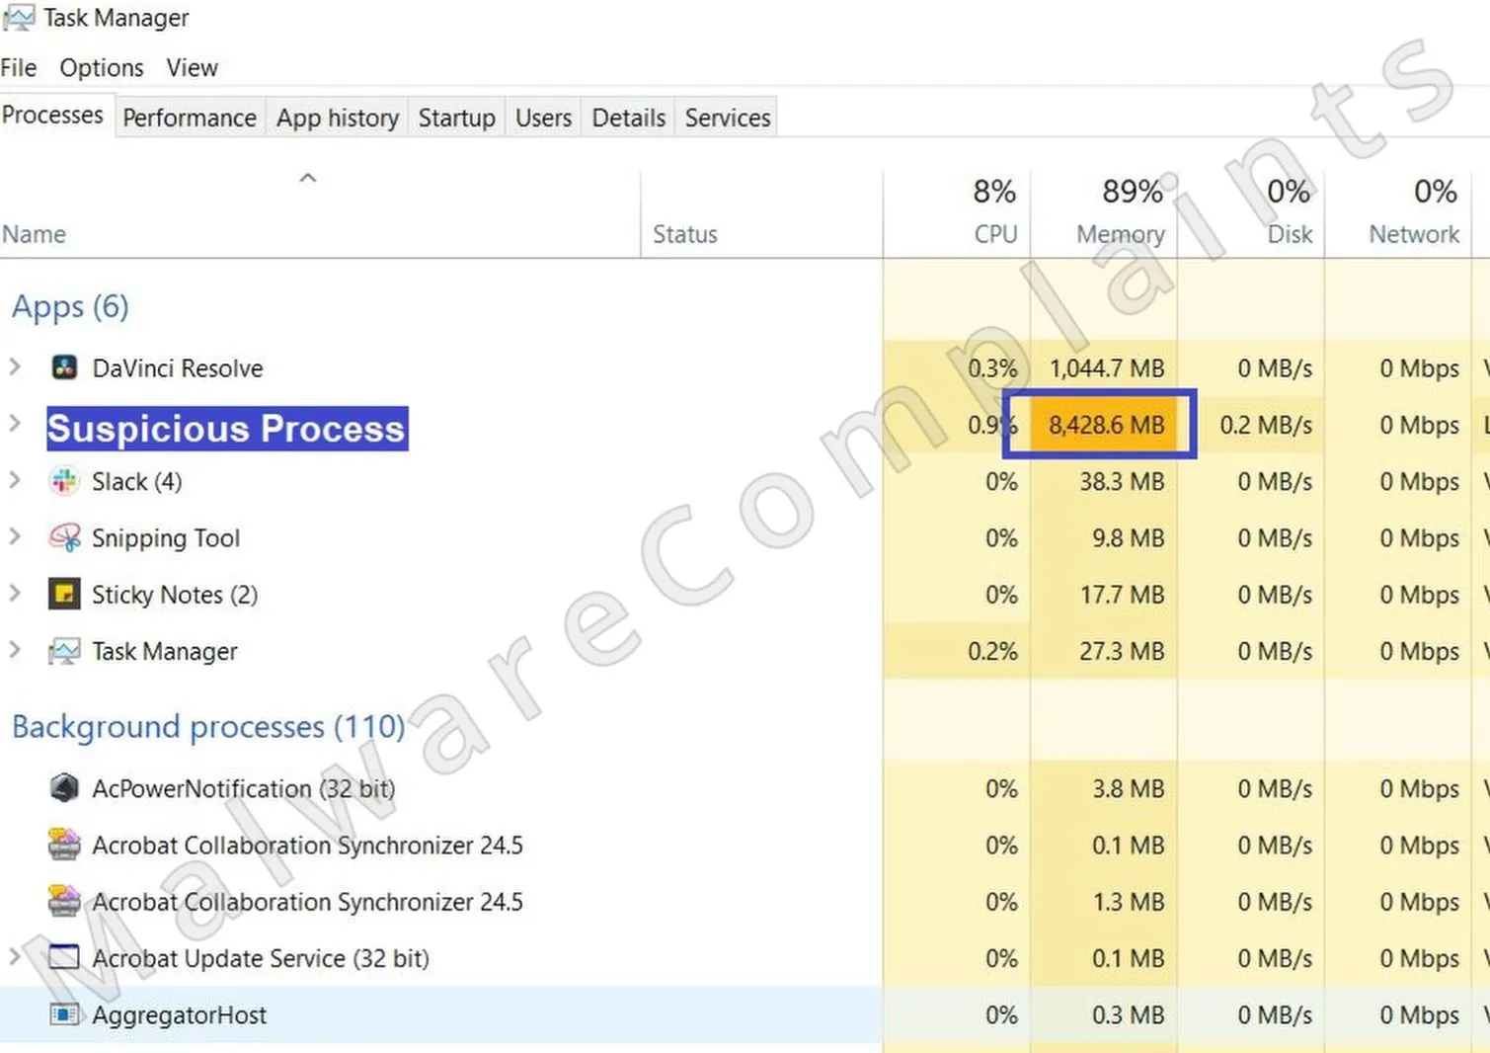1490x1053 pixels.
Task: Open the Options menu
Action: coord(101,68)
